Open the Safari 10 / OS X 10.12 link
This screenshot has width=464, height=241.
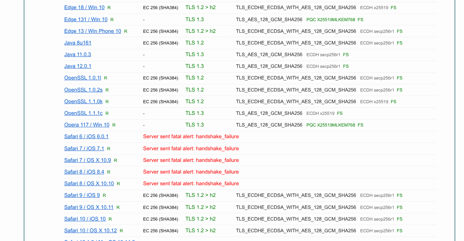tap(91, 230)
